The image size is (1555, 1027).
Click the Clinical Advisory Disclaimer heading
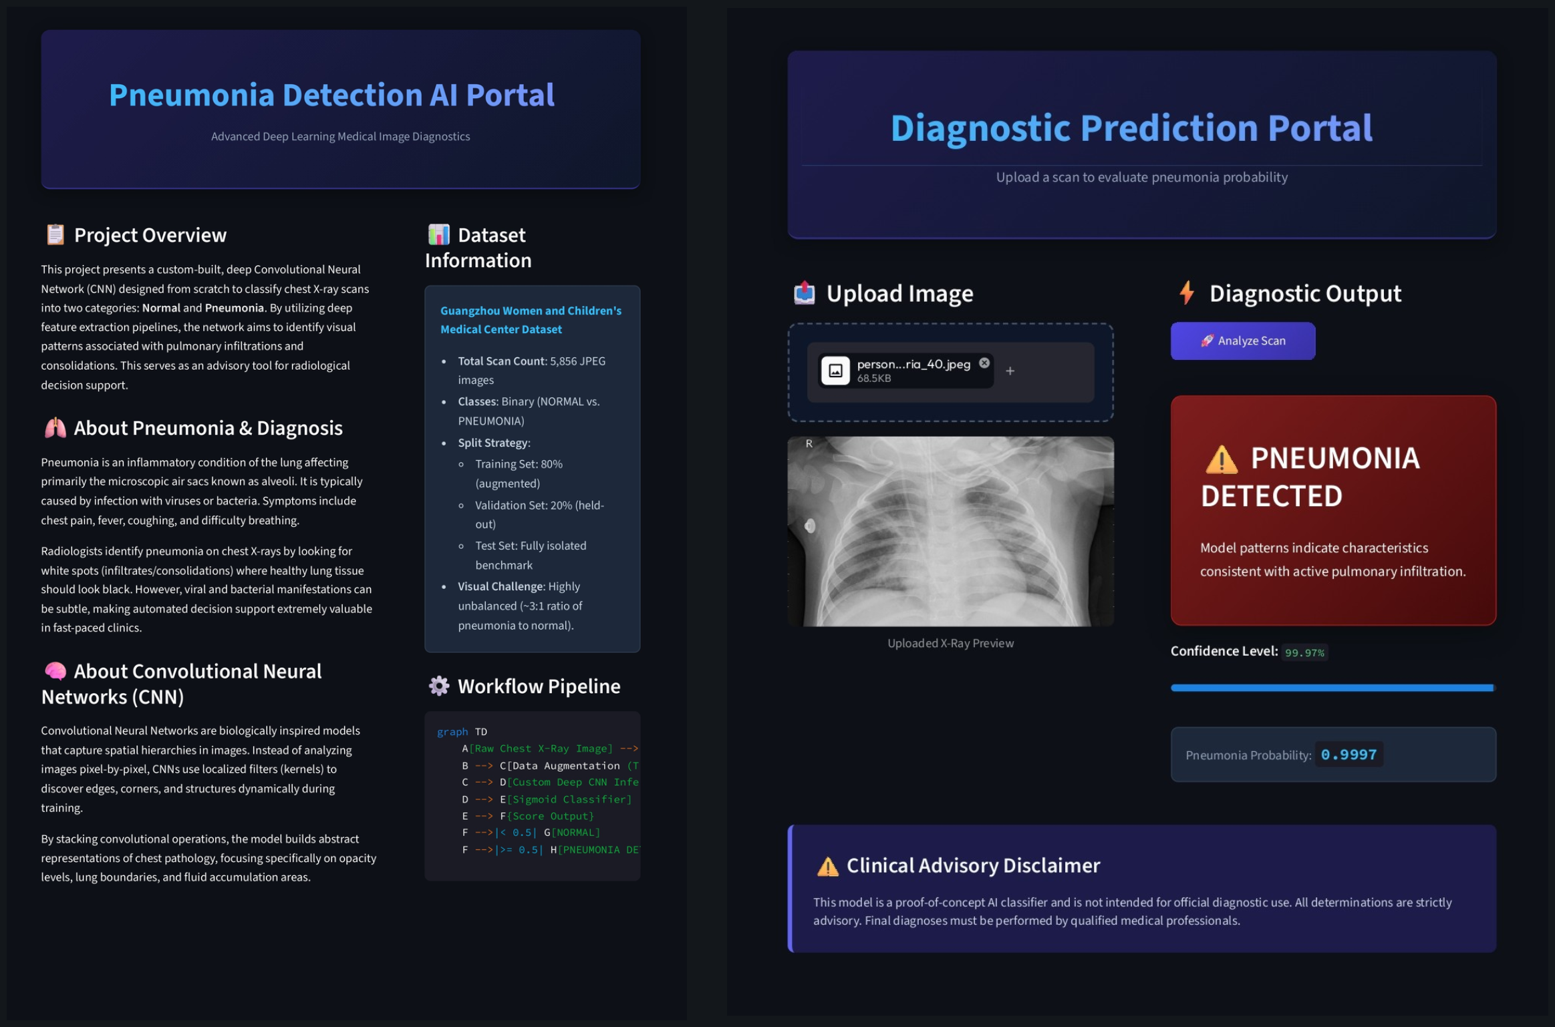[973, 865]
